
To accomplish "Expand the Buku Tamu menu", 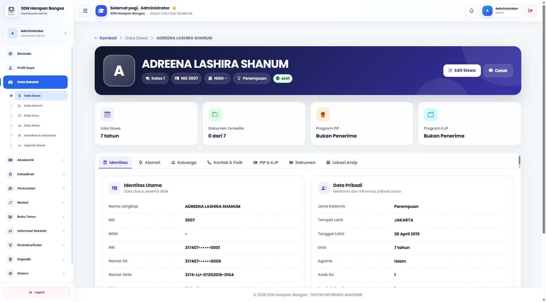I will coord(35,217).
